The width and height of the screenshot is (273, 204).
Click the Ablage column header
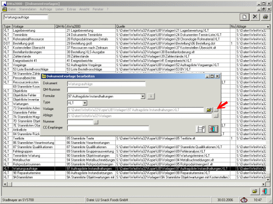pyautogui.click(x=251, y=26)
